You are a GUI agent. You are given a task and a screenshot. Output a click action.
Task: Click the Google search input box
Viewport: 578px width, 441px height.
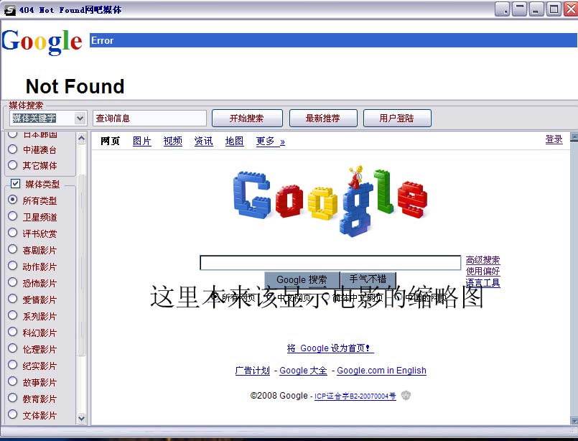[x=330, y=263]
